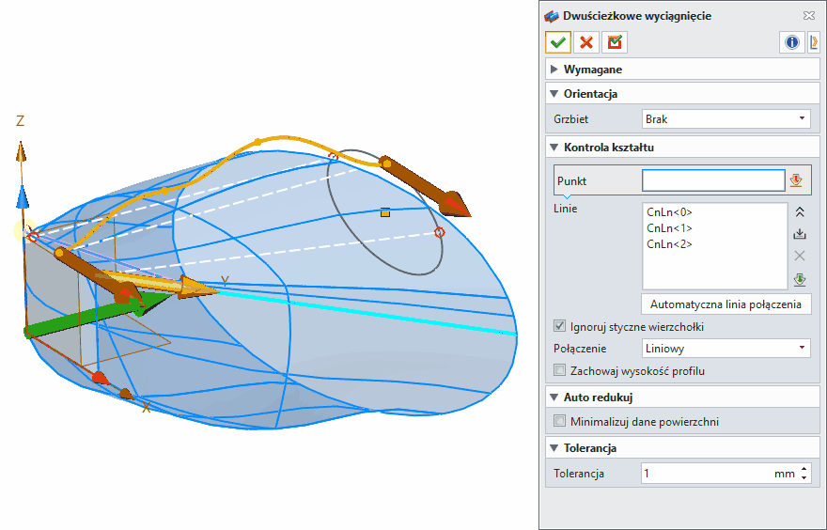The height and width of the screenshot is (530, 827).
Task: Click the Punkt input field
Action: click(712, 180)
